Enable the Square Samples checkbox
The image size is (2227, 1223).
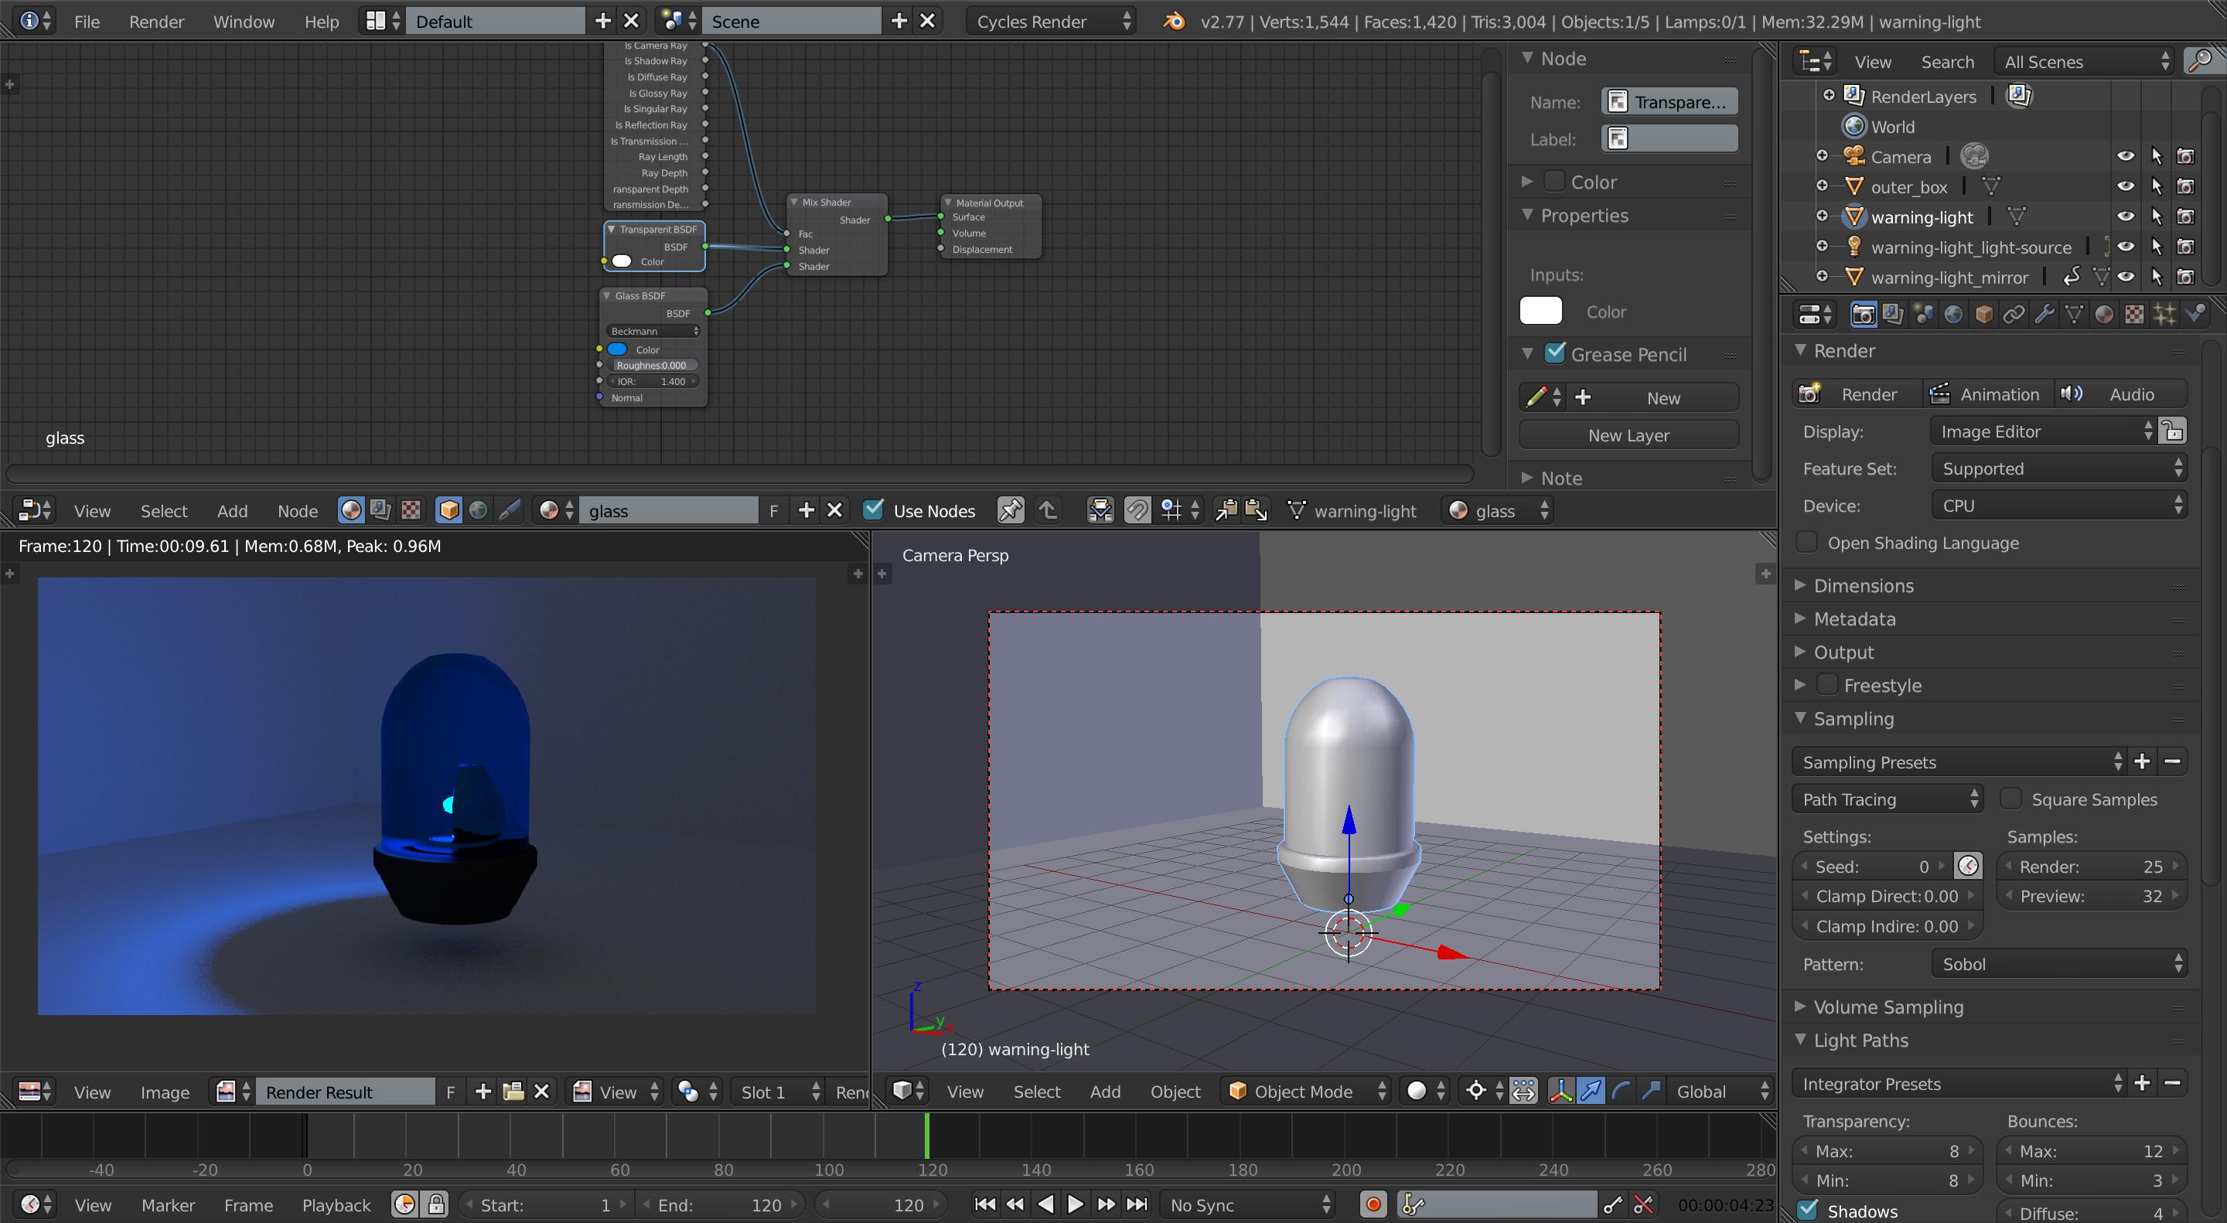[2012, 799]
